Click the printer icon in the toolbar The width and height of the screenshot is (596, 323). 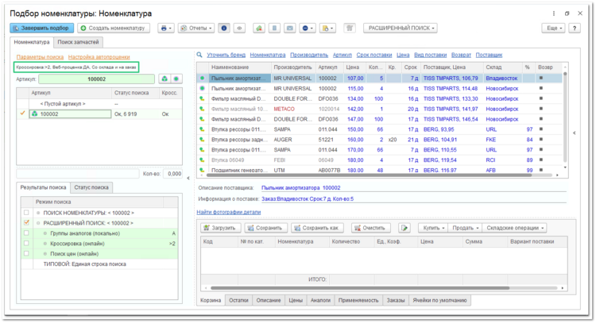166,28
